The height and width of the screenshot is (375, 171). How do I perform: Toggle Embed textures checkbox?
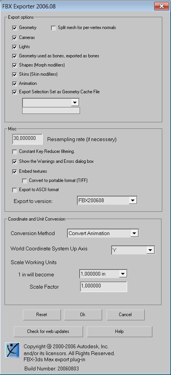pos(14,172)
